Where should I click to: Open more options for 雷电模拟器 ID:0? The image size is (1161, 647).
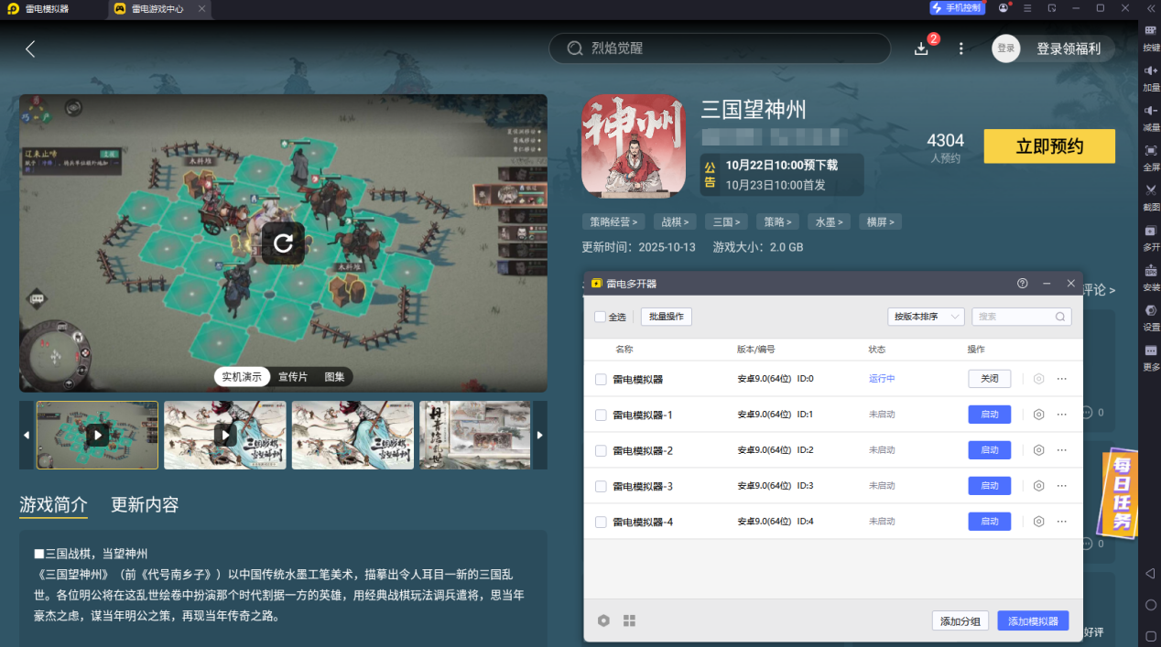tap(1062, 379)
